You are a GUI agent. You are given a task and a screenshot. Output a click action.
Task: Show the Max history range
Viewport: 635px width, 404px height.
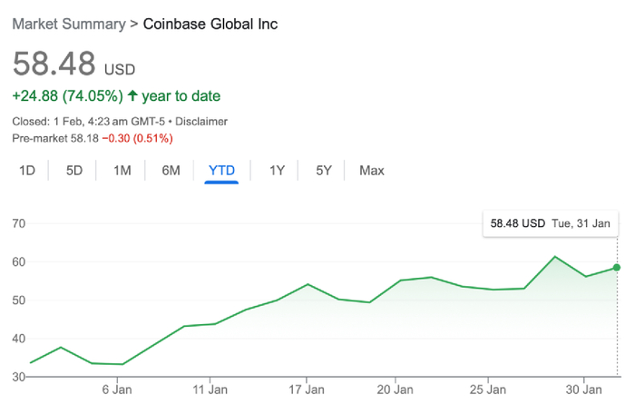click(372, 170)
